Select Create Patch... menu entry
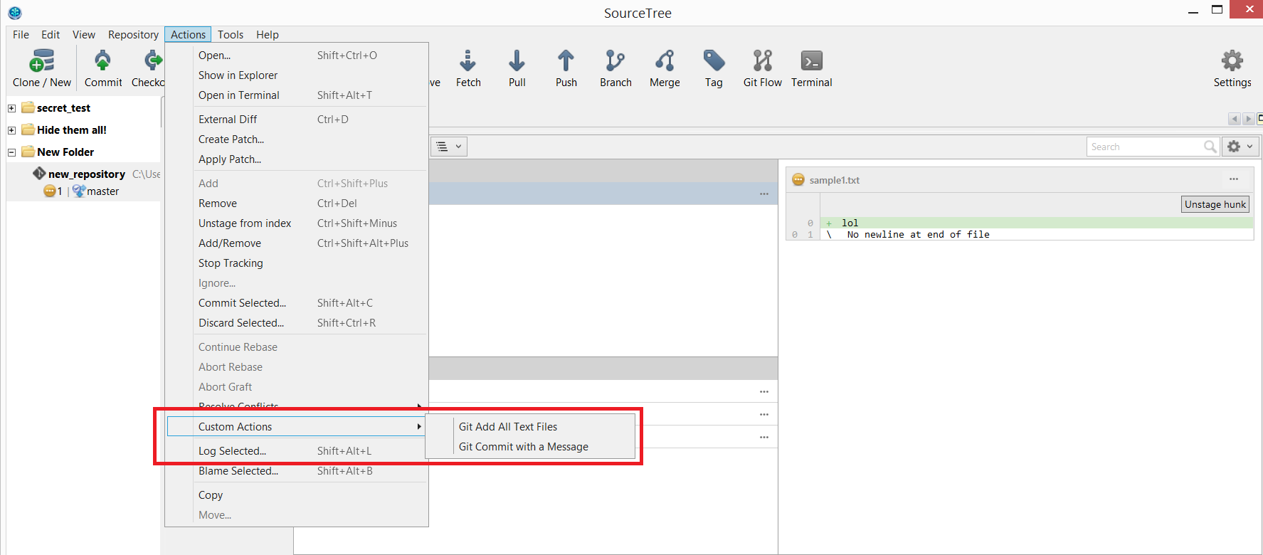Screen dimensions: 1263x555 [297, 139]
